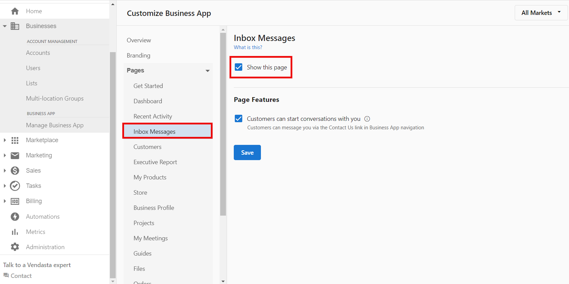Expand the Tasks section arrow

point(5,186)
